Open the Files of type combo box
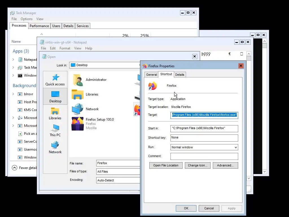Image resolution: width=289 pixels, height=217 pixels. [118, 172]
